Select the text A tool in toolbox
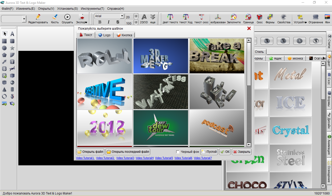Image resolution: width=332 pixels, height=196 pixels. (x=12, y=34)
